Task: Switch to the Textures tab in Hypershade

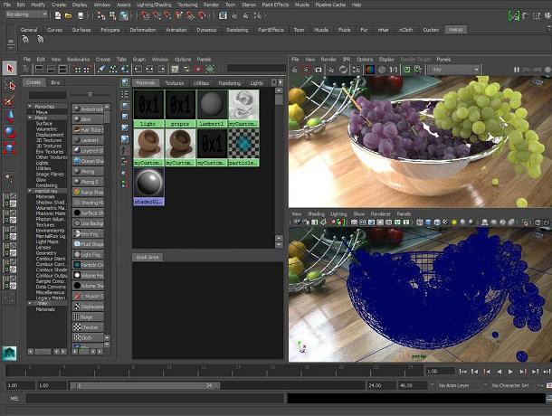Action: click(x=173, y=82)
